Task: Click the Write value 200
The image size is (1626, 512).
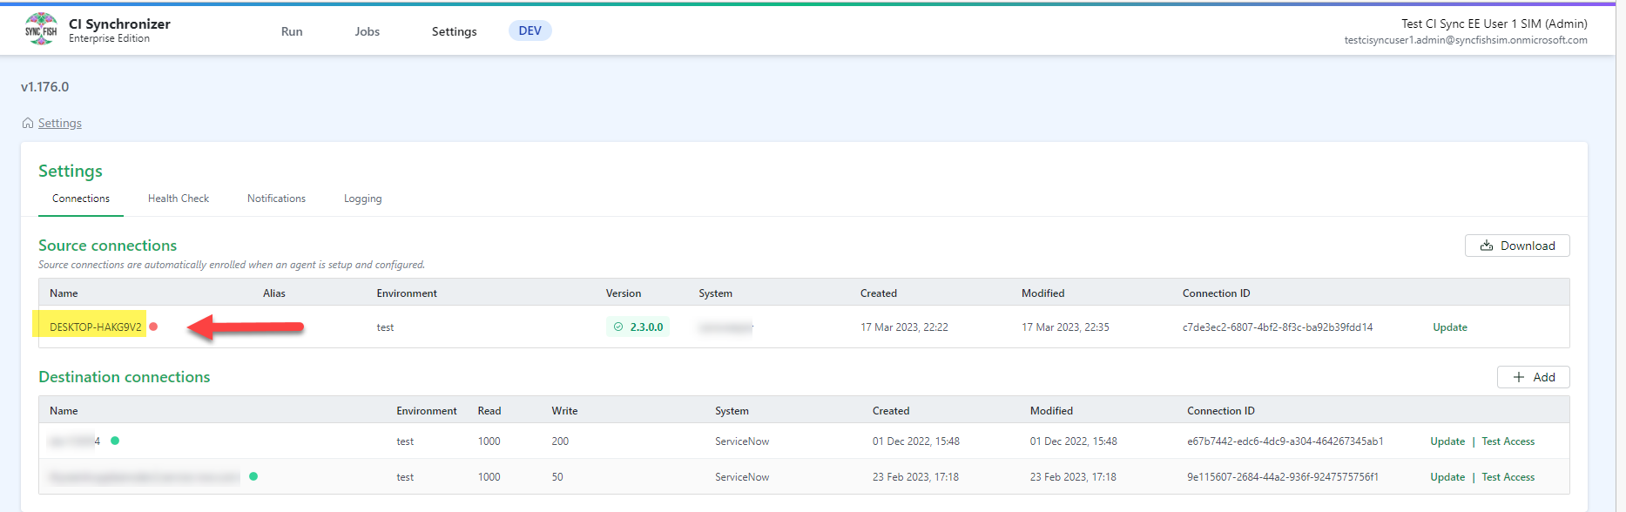Action: [x=560, y=441]
